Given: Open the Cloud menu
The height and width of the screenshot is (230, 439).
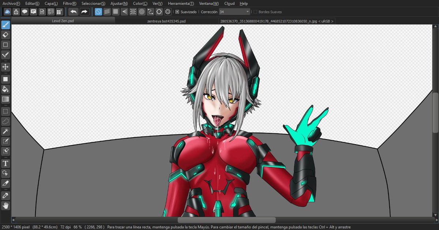Looking at the screenshot, I should coord(230,3).
